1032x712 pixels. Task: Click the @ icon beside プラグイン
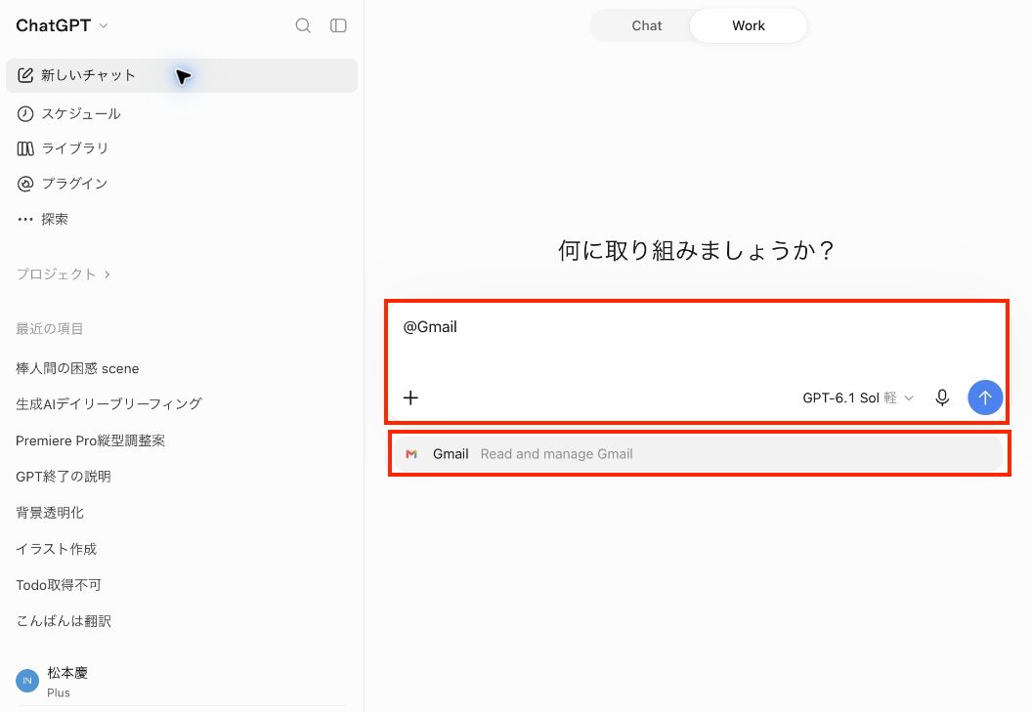click(x=25, y=184)
